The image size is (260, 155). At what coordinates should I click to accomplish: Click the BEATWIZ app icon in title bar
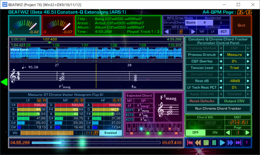point(5,5)
